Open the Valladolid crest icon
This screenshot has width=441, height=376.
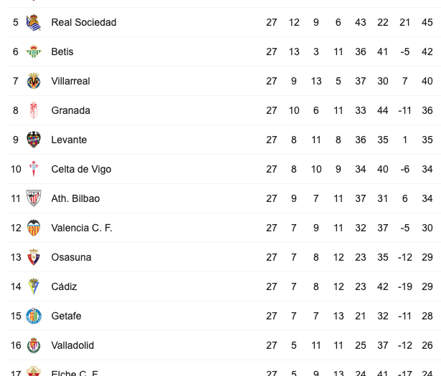(x=34, y=345)
